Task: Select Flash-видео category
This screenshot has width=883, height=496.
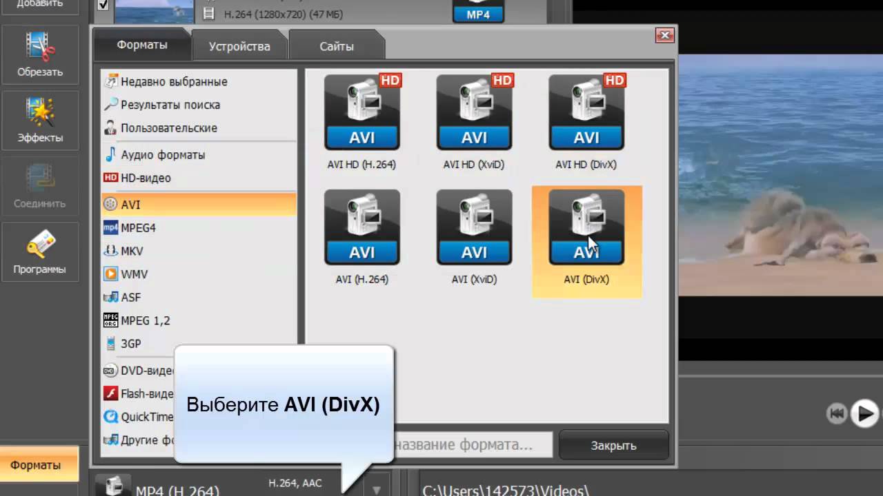Action: tap(138, 394)
